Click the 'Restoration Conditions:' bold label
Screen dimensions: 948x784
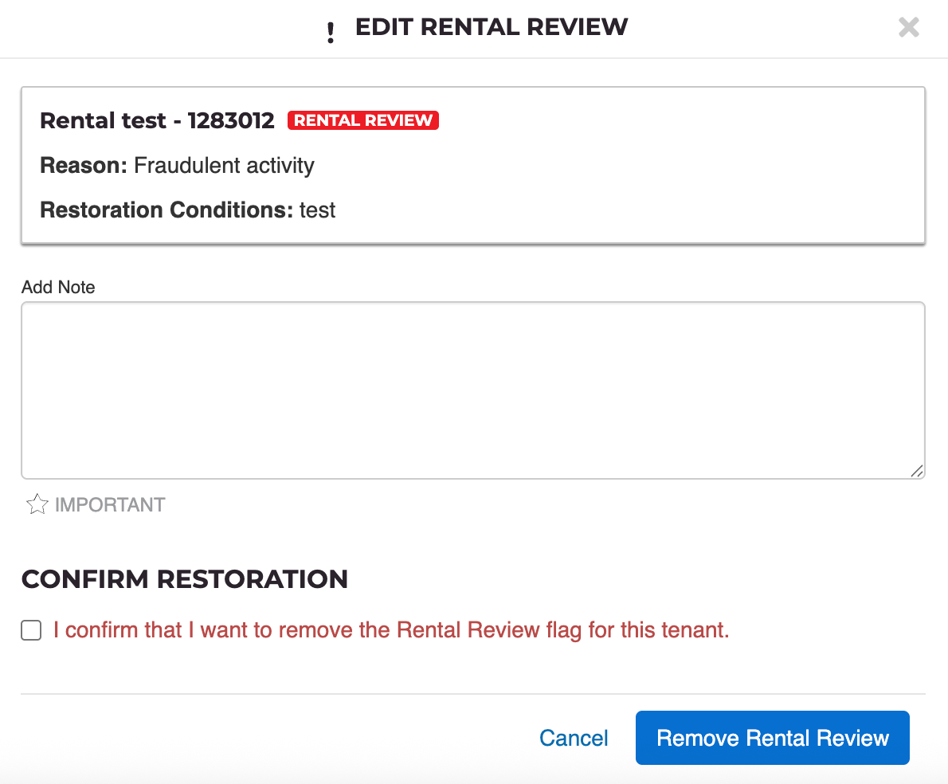click(166, 210)
